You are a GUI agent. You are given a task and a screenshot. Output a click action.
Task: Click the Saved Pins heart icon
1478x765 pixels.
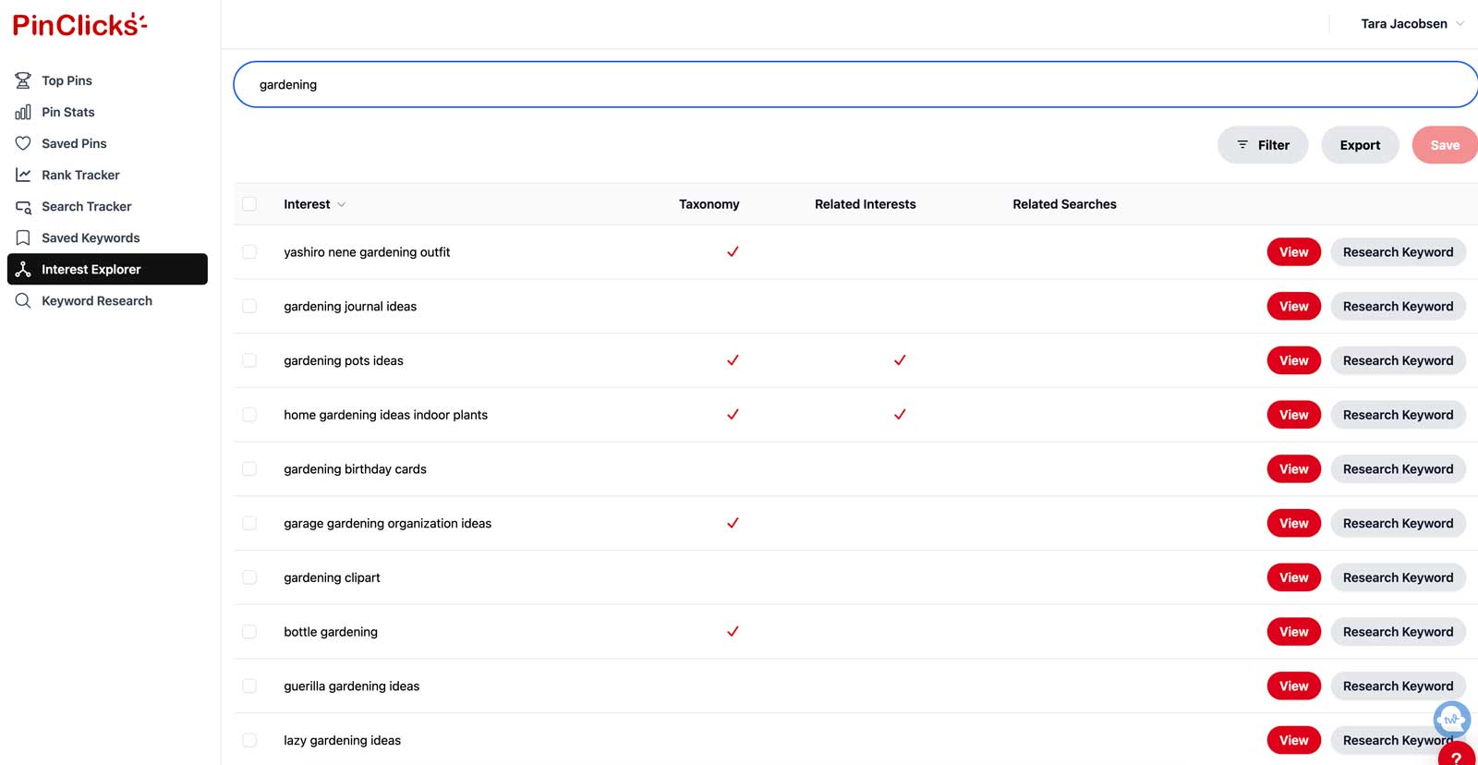pos(23,143)
